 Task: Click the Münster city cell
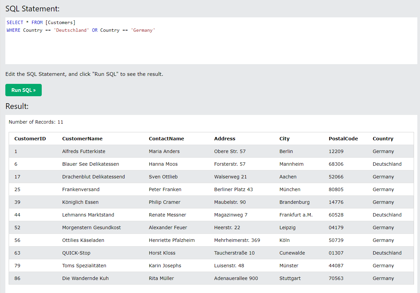(x=289, y=266)
